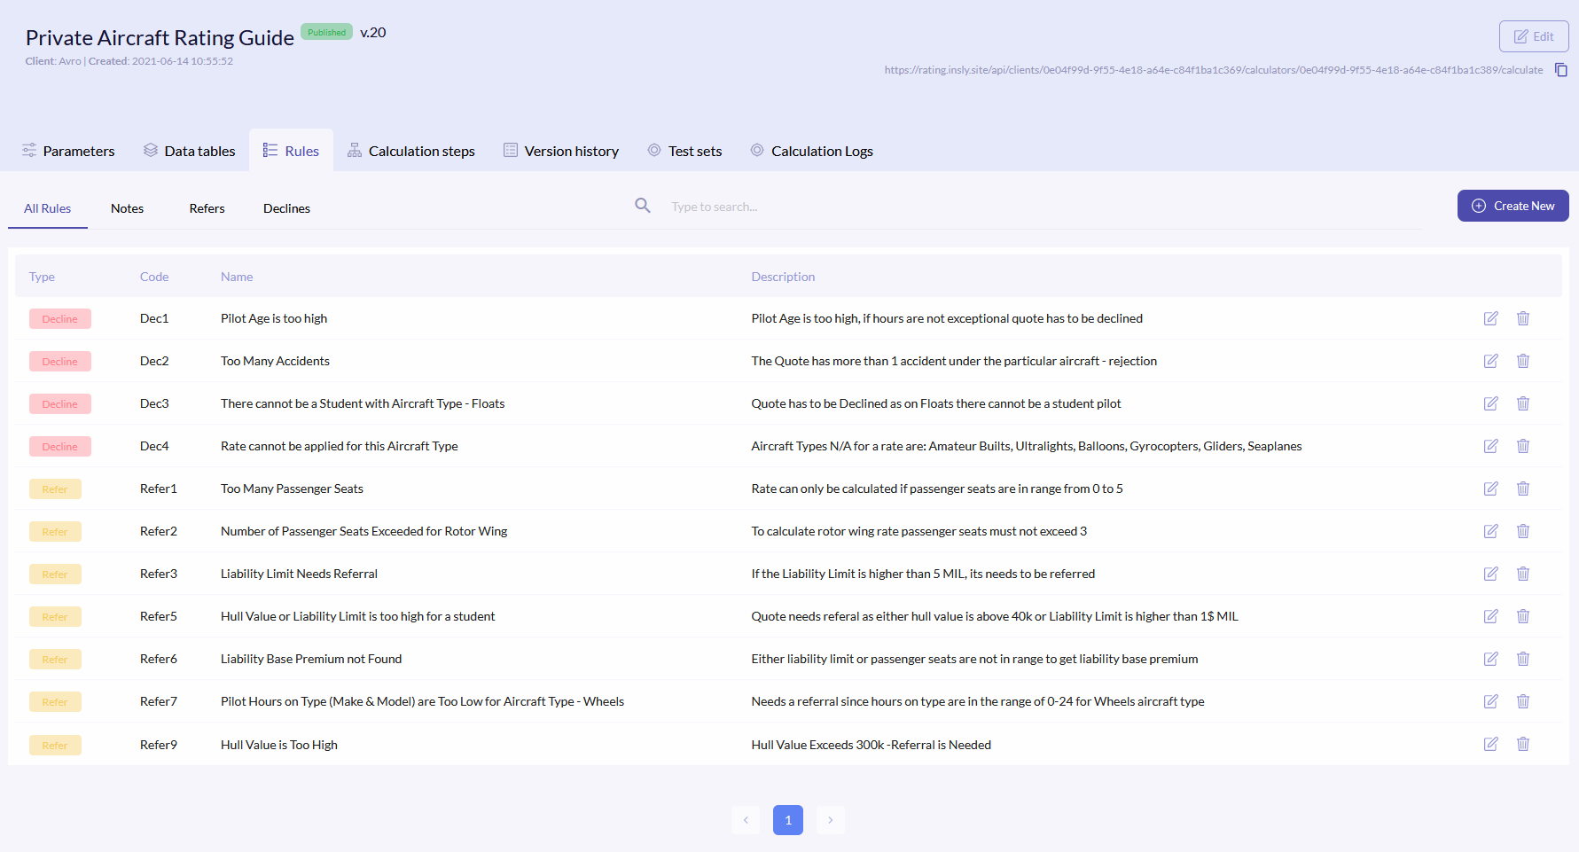Remove the Refer1 Too Many Passenger Seats rule
Viewport: 1579px width, 852px height.
click(x=1522, y=489)
